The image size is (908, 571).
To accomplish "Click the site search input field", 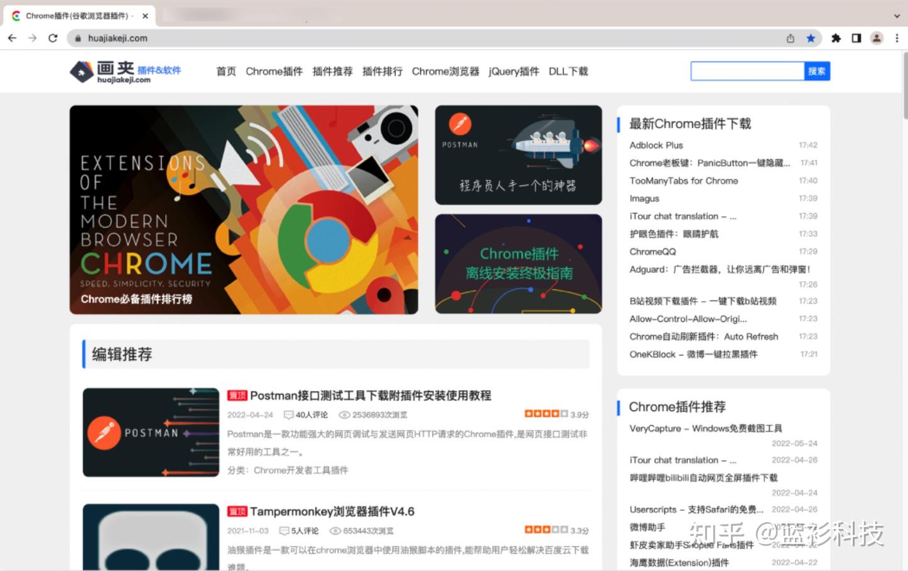I will pos(747,71).
